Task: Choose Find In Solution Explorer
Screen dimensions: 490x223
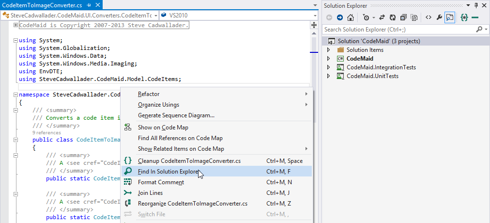Action: 216,172
